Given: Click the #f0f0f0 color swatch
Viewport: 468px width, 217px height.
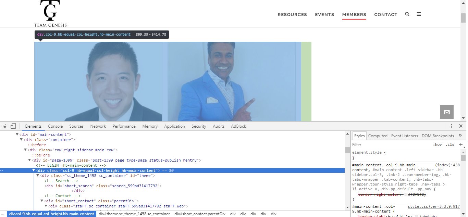Looking at the screenshot, I should (x=406, y=194).
